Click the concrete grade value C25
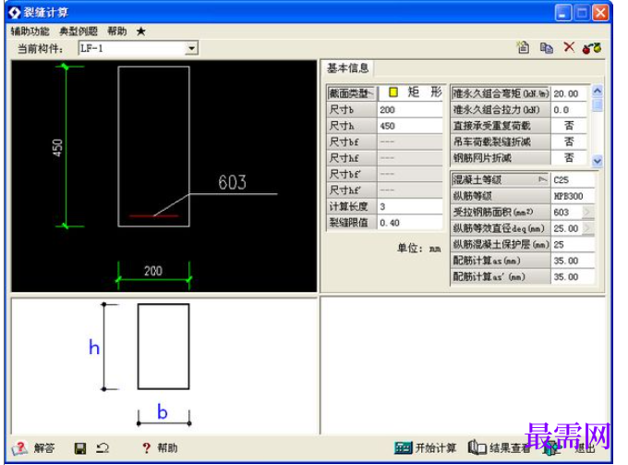Image resolution: width=628 pixels, height=465 pixels. (573, 180)
